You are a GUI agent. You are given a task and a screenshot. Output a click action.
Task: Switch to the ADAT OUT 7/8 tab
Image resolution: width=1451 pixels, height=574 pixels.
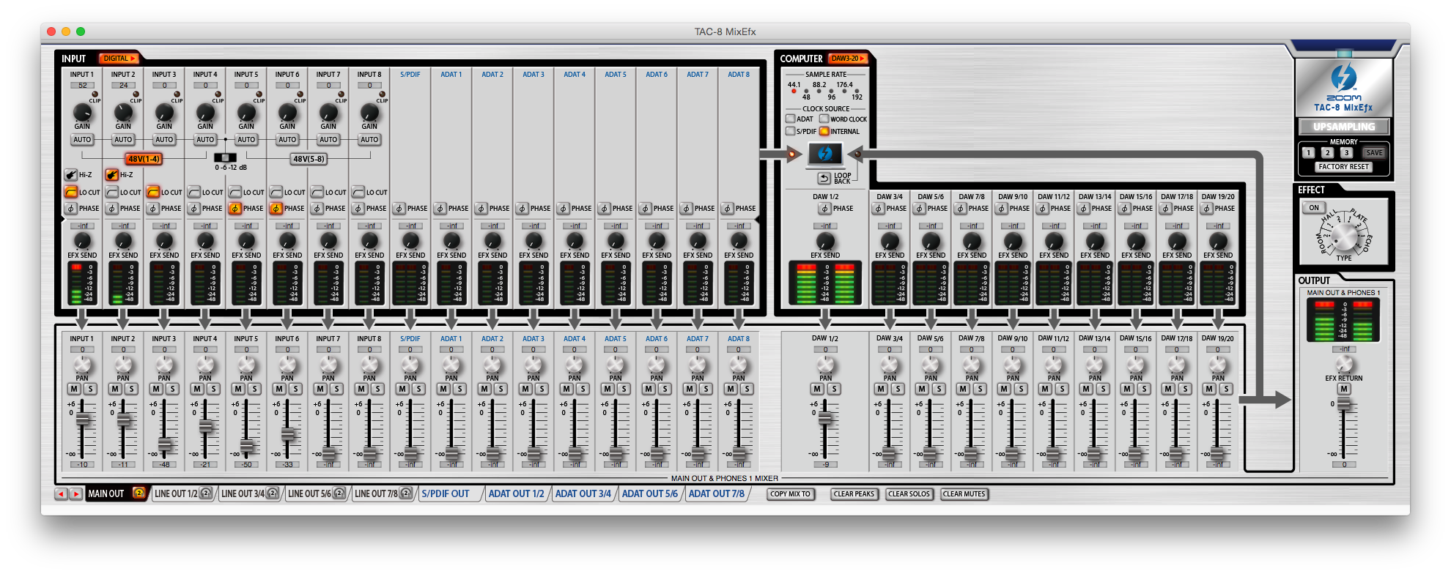click(x=717, y=494)
